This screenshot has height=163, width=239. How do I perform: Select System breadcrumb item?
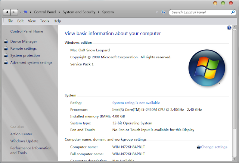coord(108,12)
